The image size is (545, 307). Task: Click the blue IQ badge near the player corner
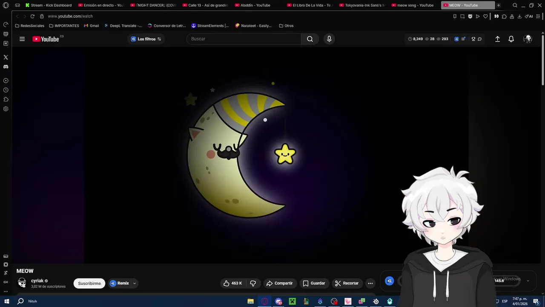[389, 281]
